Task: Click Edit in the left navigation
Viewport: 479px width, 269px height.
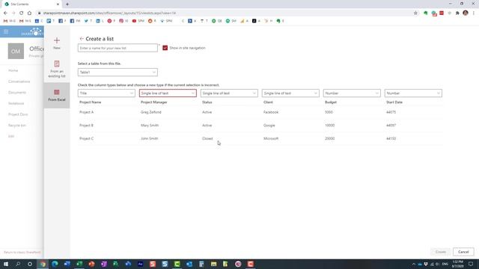Action: pyautogui.click(x=11, y=136)
